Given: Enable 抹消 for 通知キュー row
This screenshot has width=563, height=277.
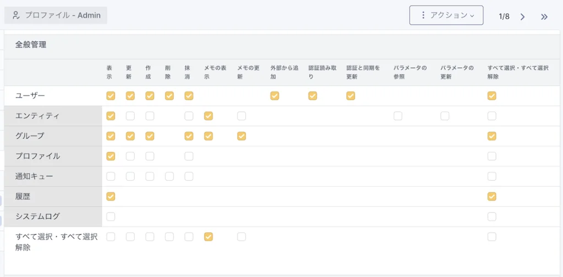Looking at the screenshot, I should 189,176.
